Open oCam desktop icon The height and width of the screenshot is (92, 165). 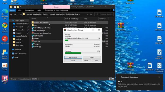pos(5,66)
